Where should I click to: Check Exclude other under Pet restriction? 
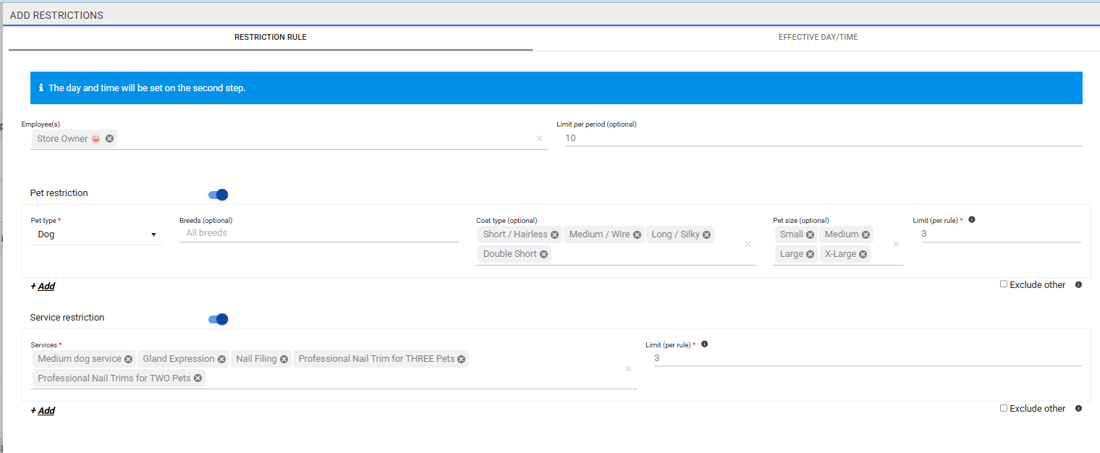point(1004,284)
